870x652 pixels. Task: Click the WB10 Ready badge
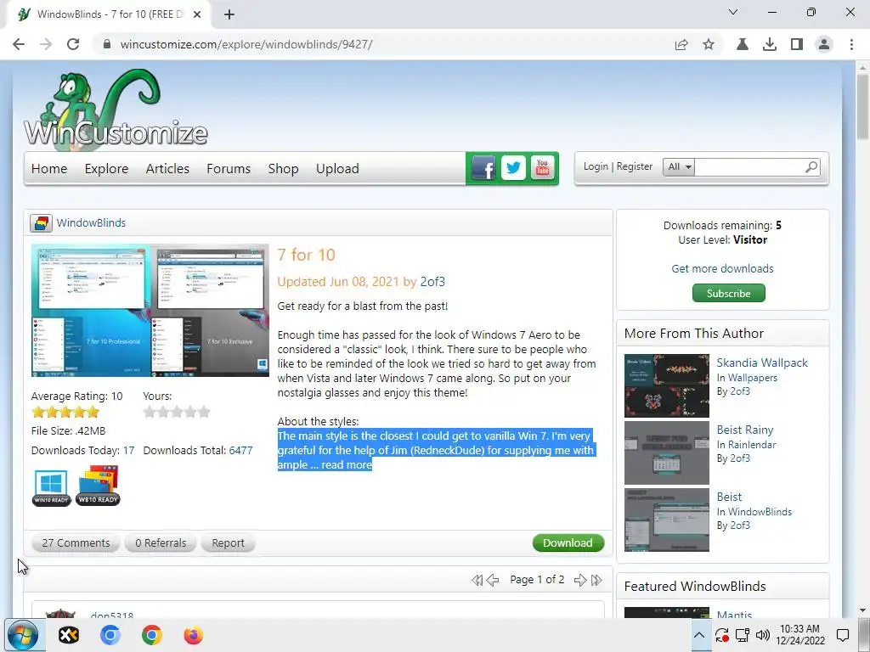click(x=99, y=486)
